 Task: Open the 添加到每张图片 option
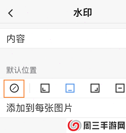(63, 108)
